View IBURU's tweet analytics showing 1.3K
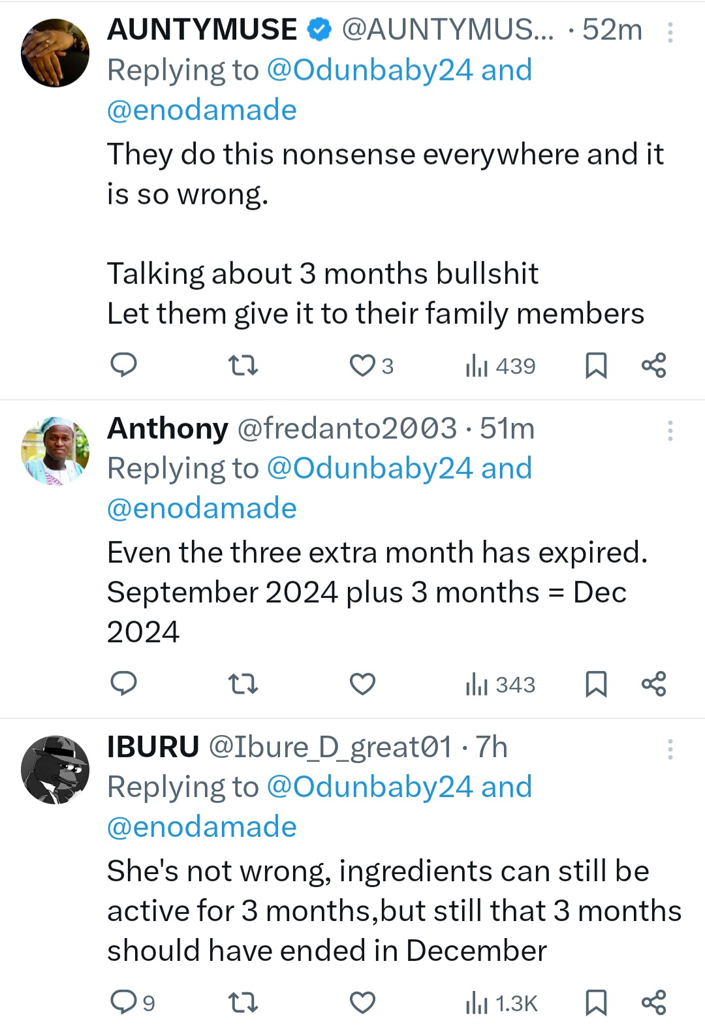 (x=501, y=1003)
